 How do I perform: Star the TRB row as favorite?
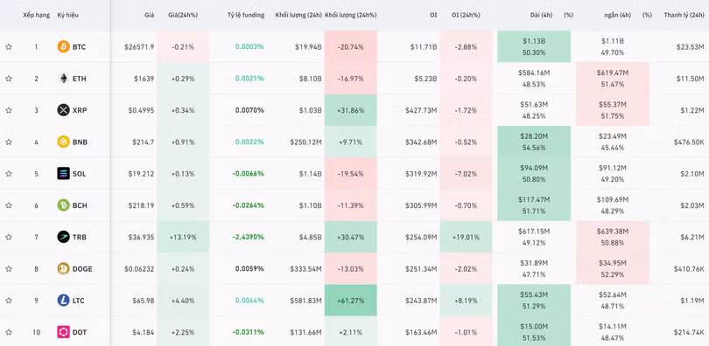(x=9, y=237)
